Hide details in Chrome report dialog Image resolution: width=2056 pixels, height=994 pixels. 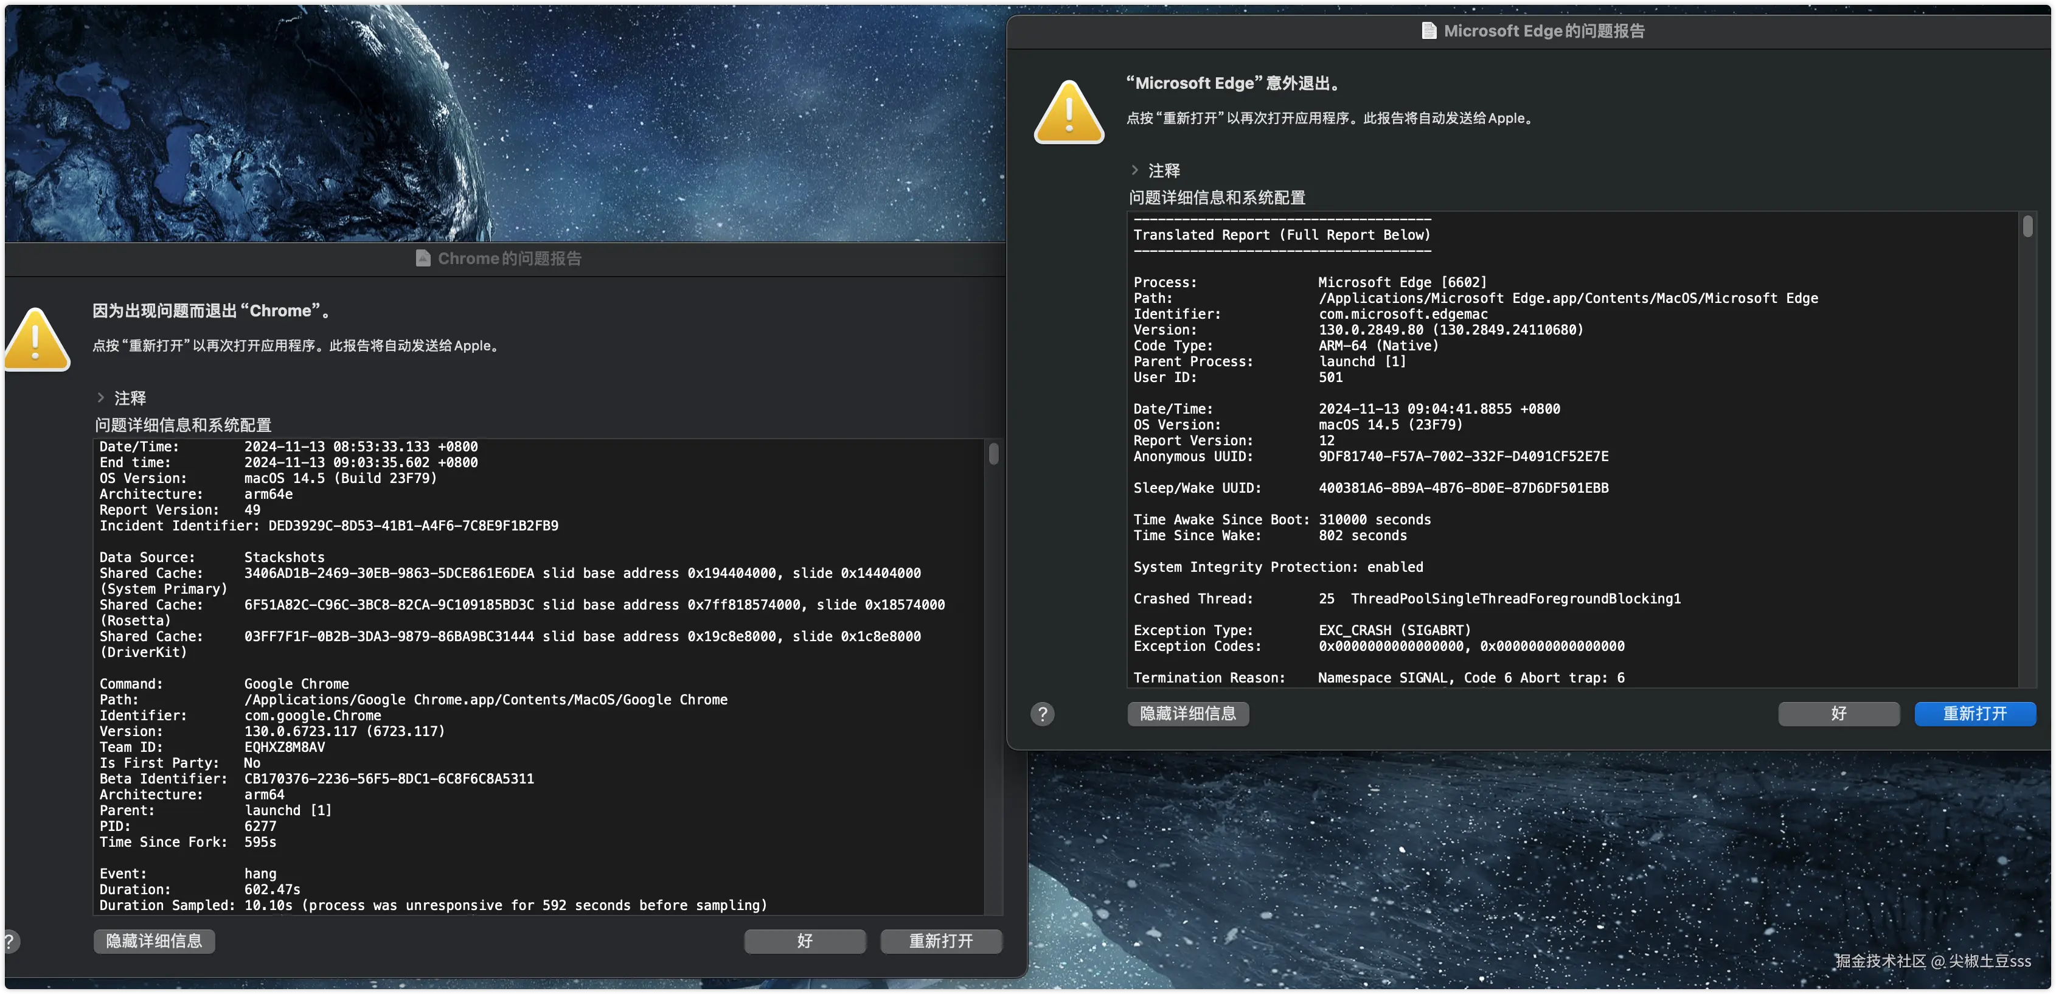pyautogui.click(x=154, y=941)
